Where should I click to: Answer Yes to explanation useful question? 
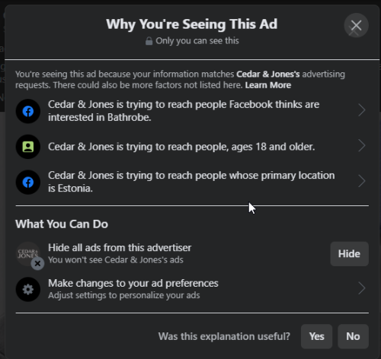[x=316, y=336]
